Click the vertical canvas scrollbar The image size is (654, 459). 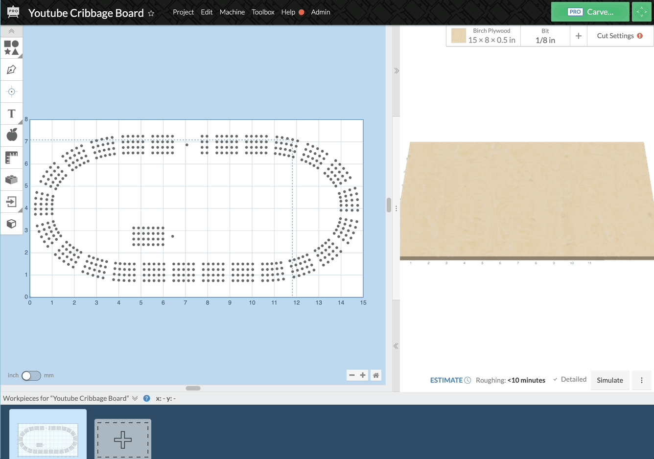coord(389,205)
